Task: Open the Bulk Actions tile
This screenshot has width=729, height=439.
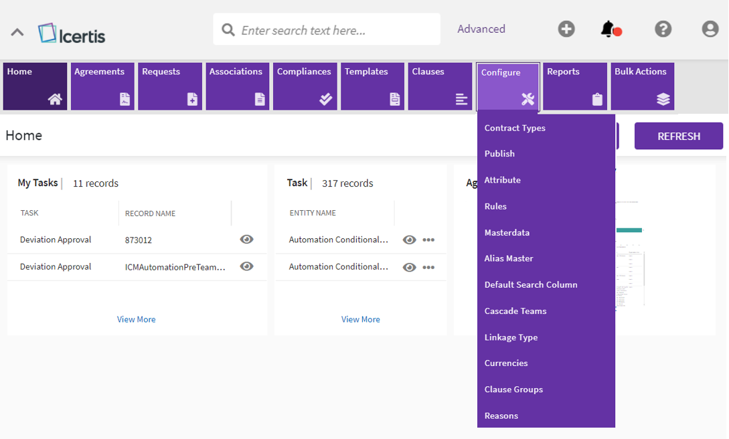Action: click(x=642, y=86)
